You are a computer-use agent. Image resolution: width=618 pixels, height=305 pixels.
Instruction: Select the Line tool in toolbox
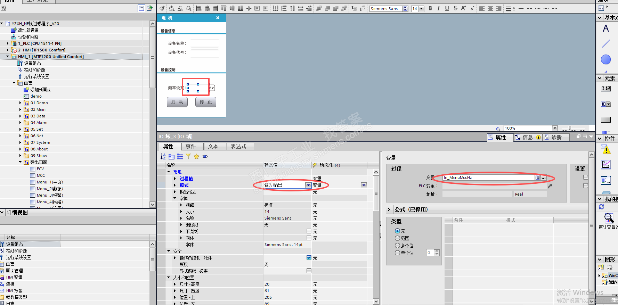pyautogui.click(x=606, y=44)
